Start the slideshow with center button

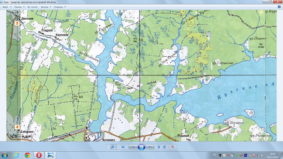[141, 147]
